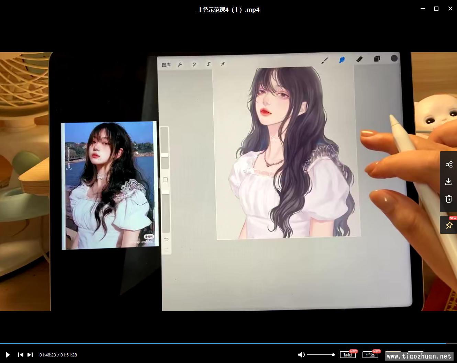Mute the video with speaker icon

[x=301, y=355]
